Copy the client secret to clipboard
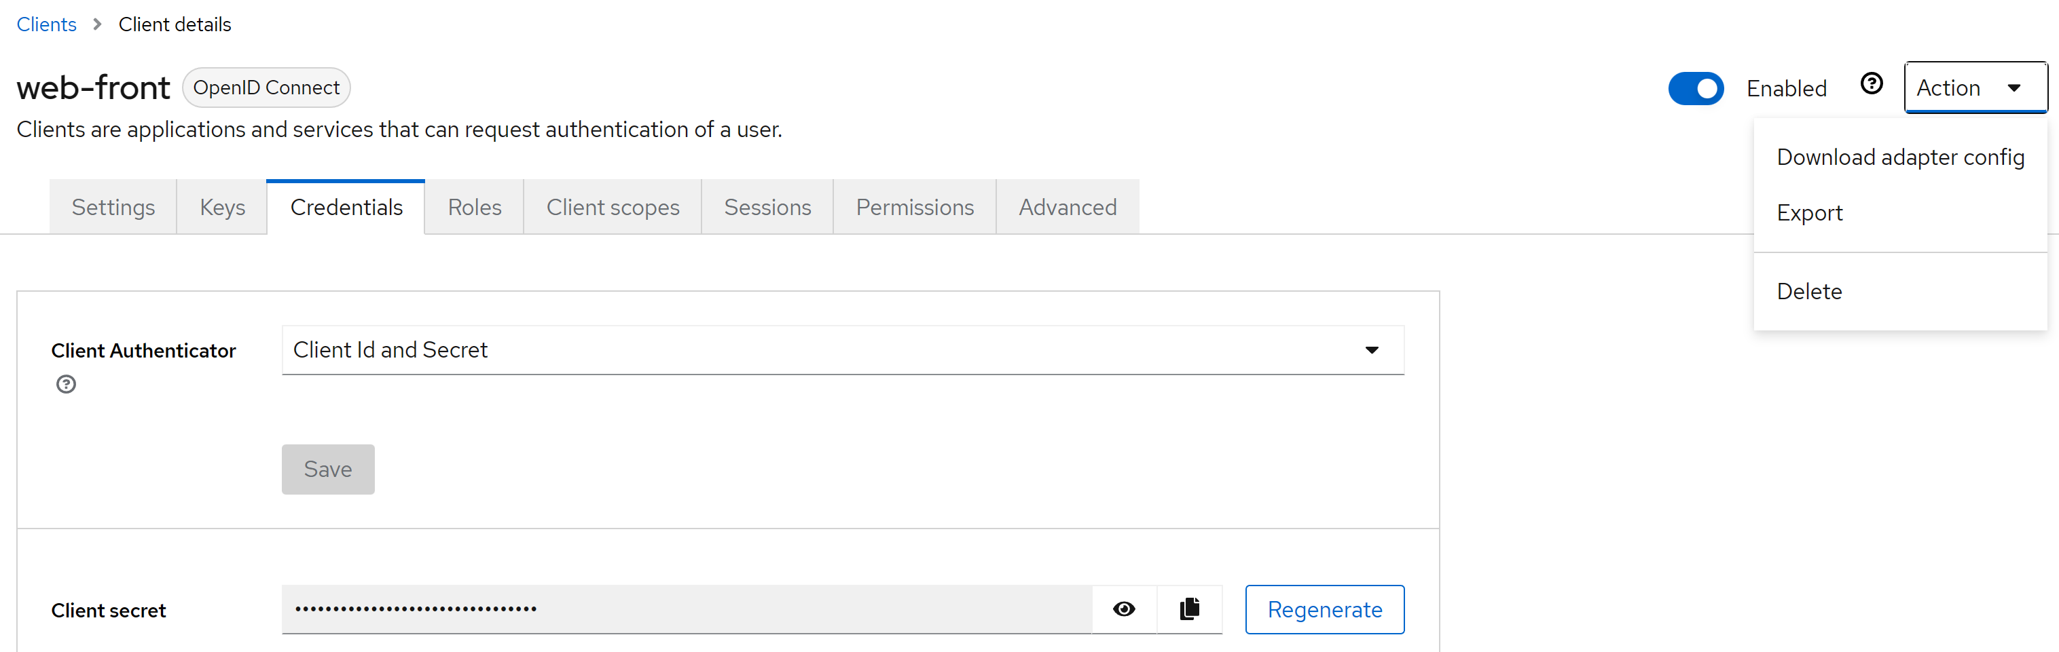The height and width of the screenshot is (652, 2059). tap(1189, 609)
